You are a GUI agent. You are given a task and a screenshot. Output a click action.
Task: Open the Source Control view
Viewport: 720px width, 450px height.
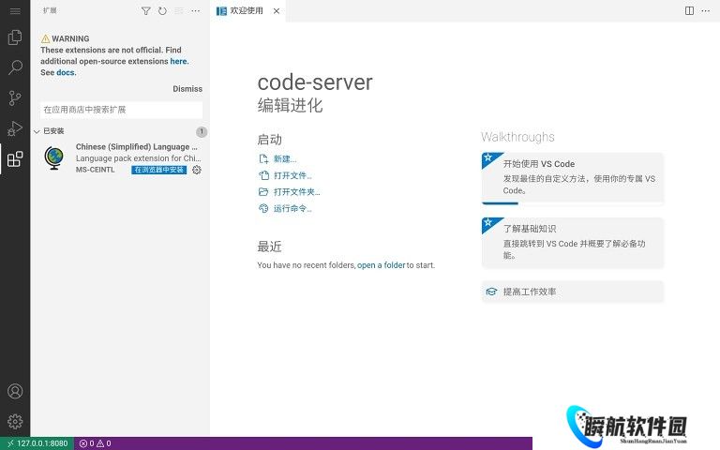(15, 97)
